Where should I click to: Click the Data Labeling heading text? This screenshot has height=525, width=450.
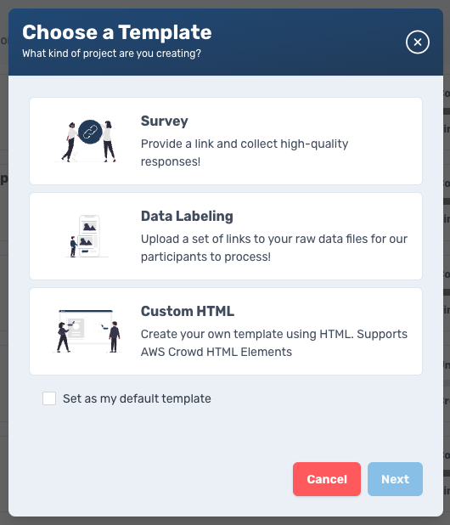click(187, 217)
